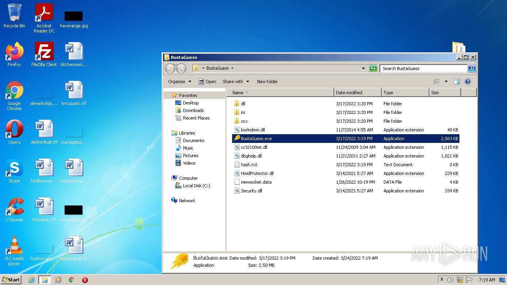This screenshot has height=285, width=507.
Task: Select the BustaGuess.exe file
Action: [256, 139]
